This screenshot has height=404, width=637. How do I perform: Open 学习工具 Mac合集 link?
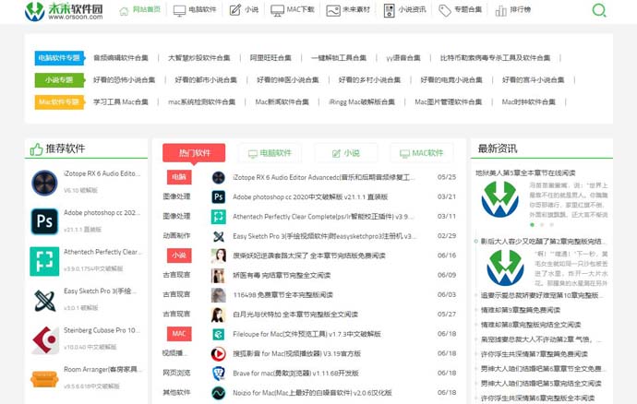[121, 101]
